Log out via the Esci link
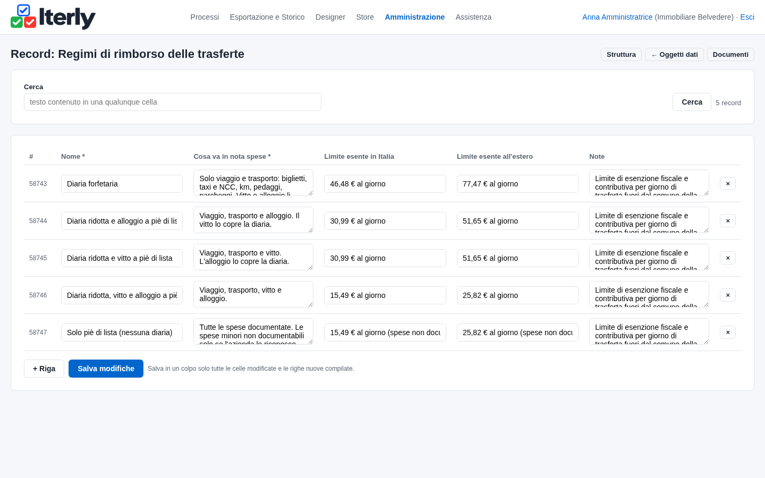This screenshot has height=478, width=765. pos(747,17)
